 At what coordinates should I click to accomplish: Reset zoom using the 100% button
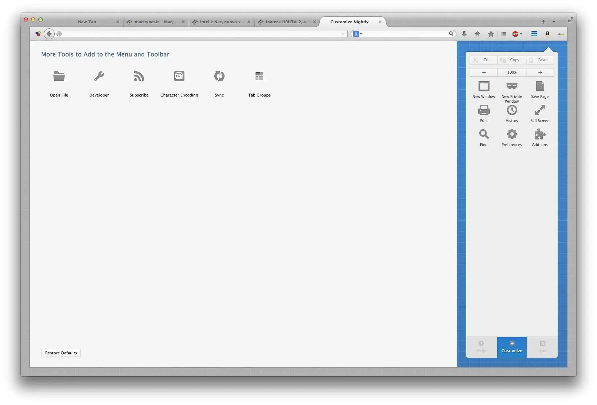click(x=512, y=72)
